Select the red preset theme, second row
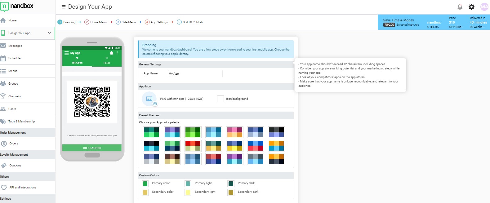Viewport: 490px width, 203px height. click(x=193, y=146)
